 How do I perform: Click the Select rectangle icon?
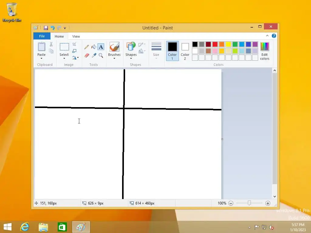coord(64,47)
